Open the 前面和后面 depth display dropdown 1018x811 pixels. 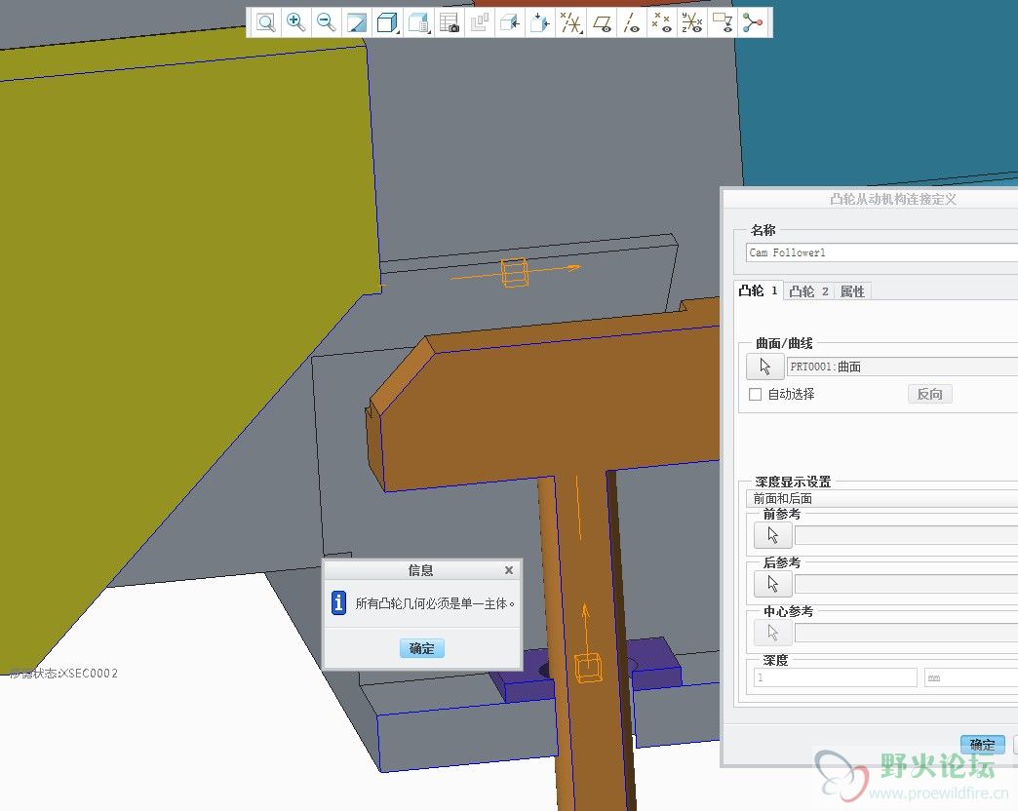(x=882, y=498)
